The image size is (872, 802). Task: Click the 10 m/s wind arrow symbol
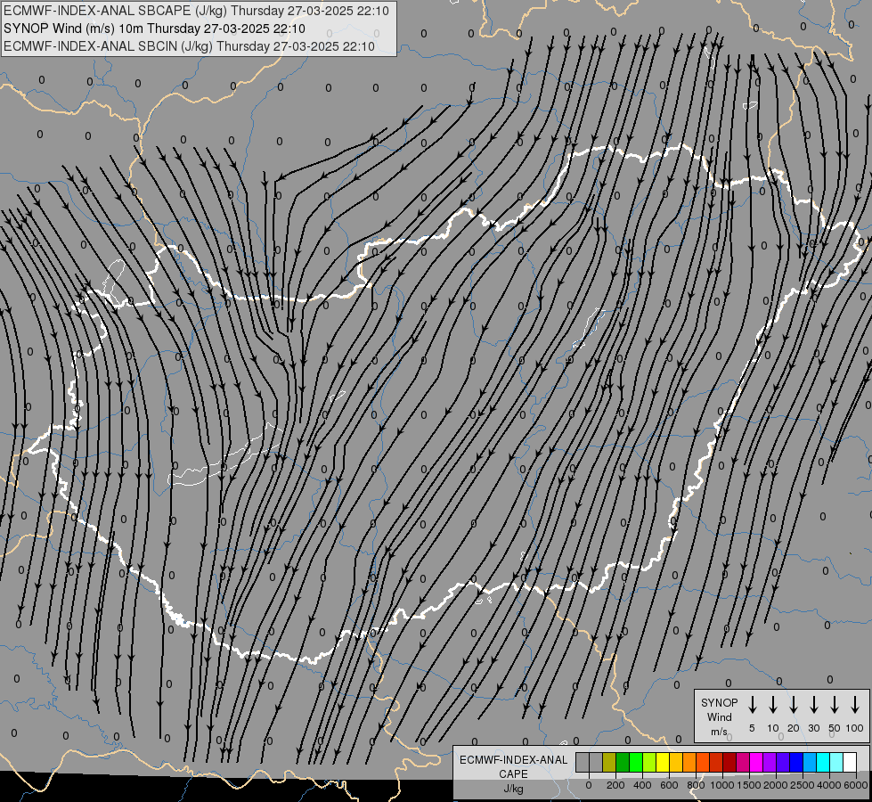(x=773, y=704)
